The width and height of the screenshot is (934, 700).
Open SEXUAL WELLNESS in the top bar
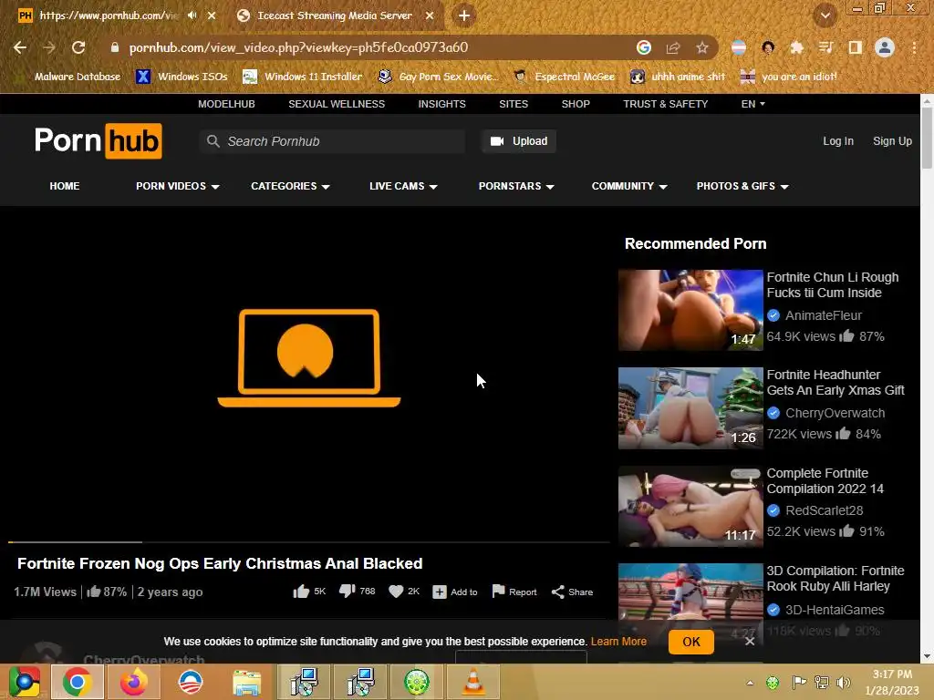pos(337,104)
